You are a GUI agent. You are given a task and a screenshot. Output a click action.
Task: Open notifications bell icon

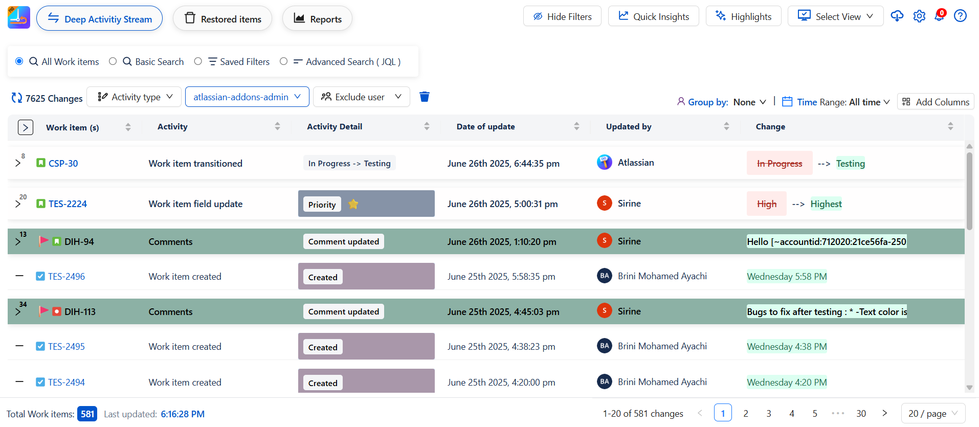point(940,16)
